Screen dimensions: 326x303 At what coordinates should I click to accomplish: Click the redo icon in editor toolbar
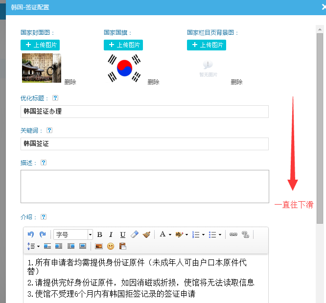pos(43,235)
